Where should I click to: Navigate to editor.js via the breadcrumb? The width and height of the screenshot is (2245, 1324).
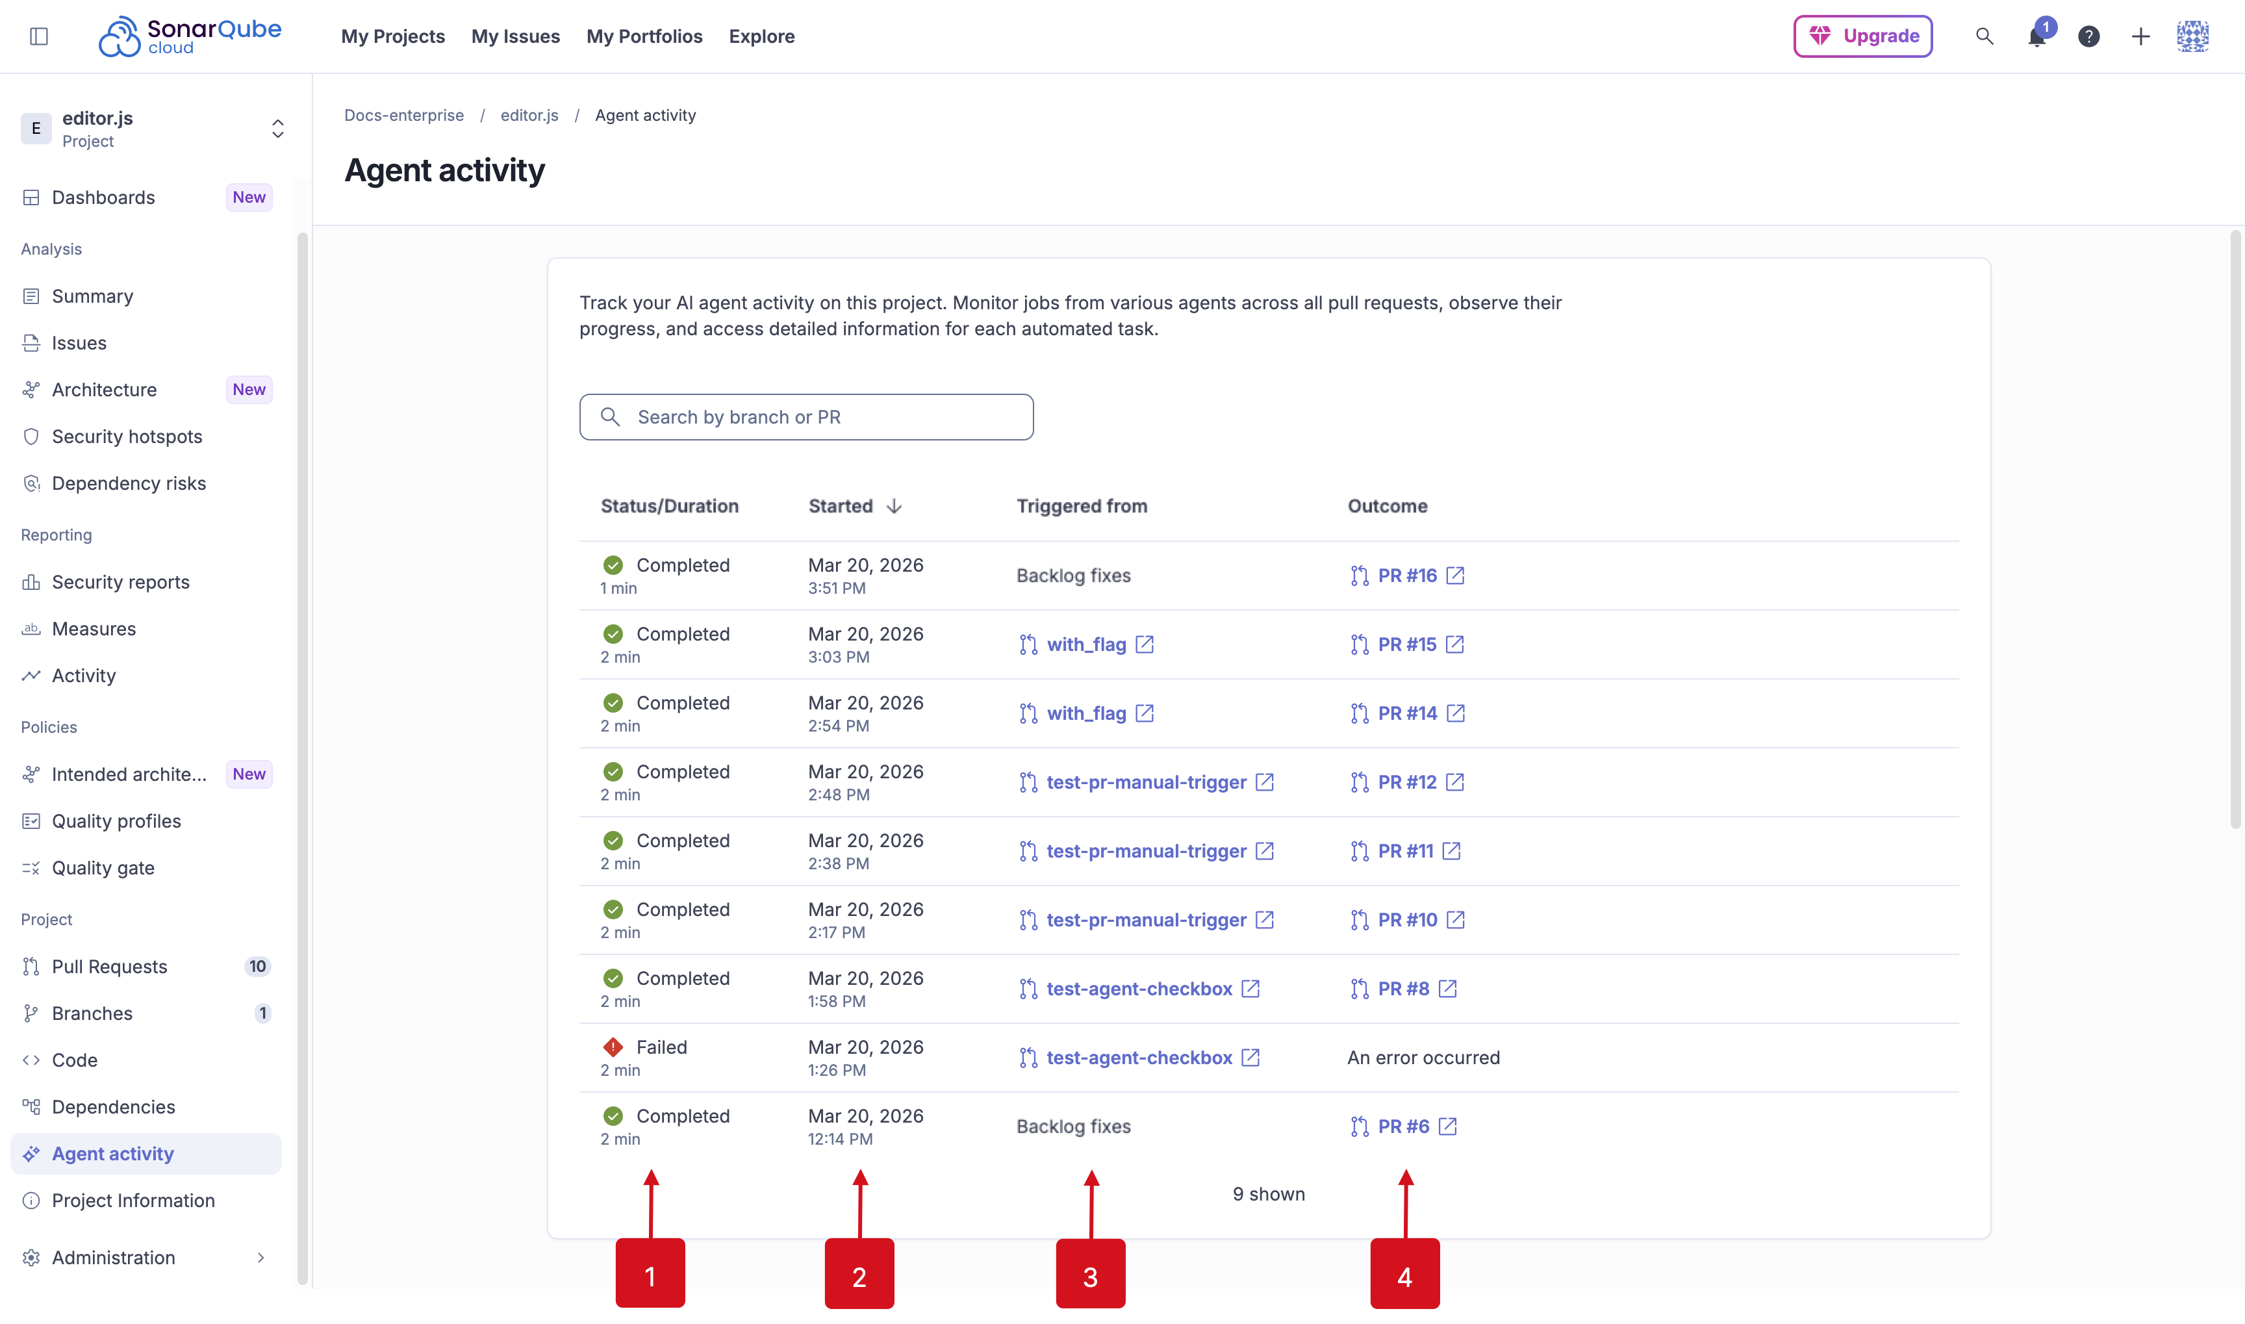click(x=529, y=115)
